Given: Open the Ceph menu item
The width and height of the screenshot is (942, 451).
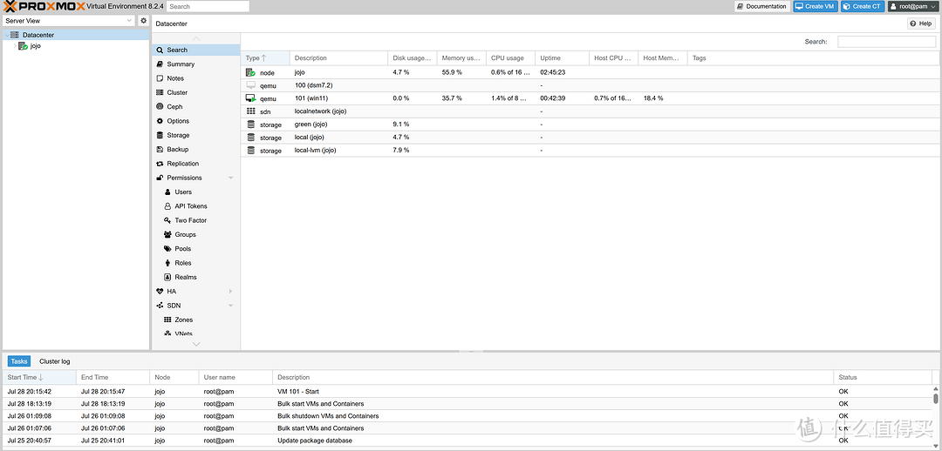Looking at the screenshot, I should [174, 107].
